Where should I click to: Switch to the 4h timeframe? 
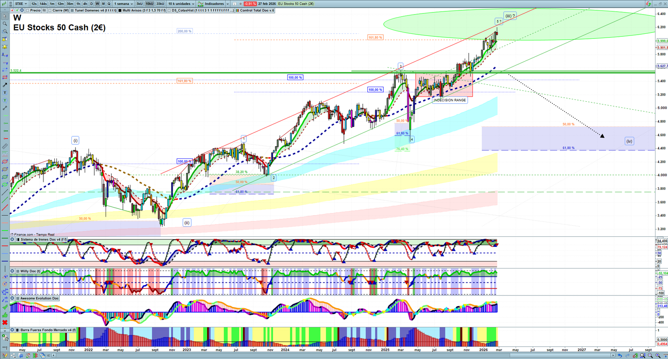(85, 4)
